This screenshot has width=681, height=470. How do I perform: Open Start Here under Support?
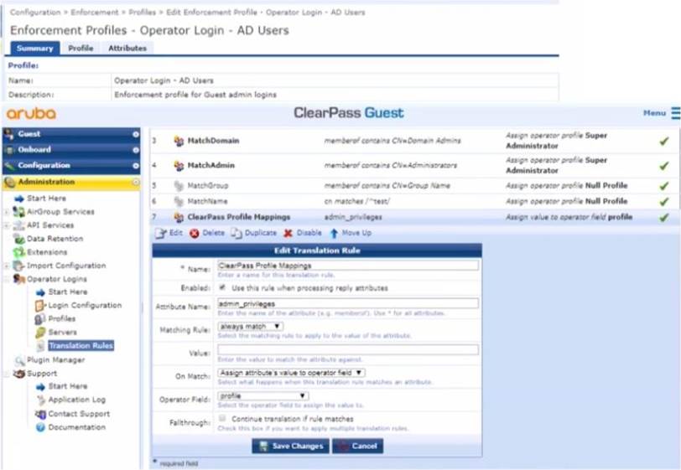click(68, 386)
